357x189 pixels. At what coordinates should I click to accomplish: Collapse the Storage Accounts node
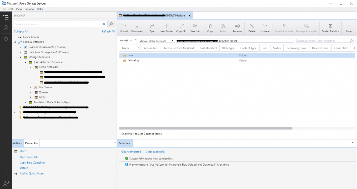click(20, 57)
